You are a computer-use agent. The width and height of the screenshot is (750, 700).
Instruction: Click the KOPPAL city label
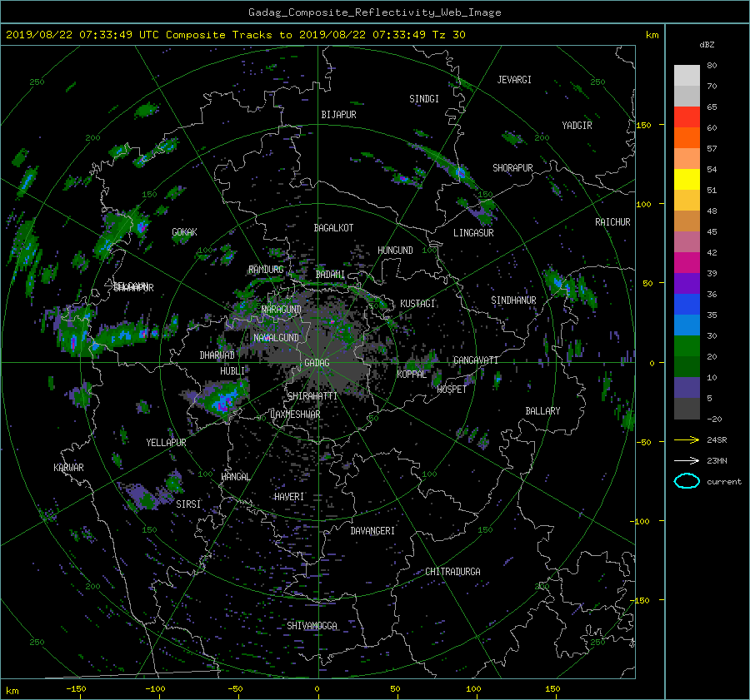tap(412, 375)
